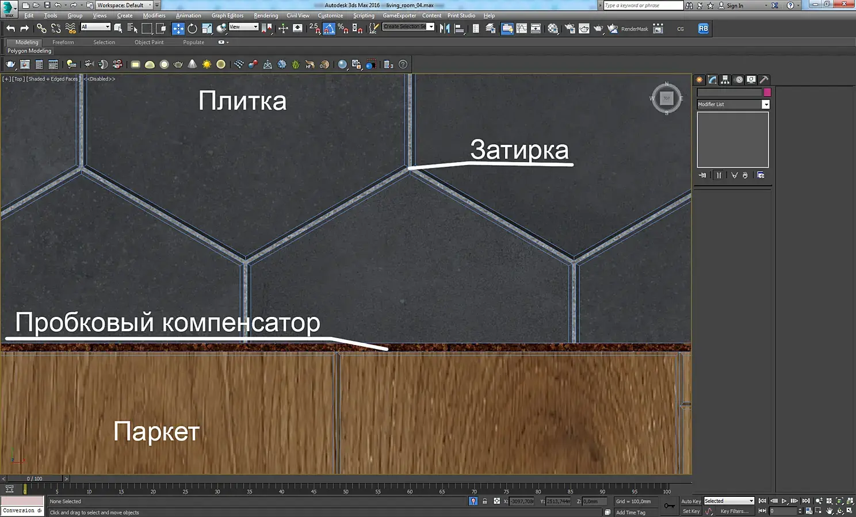Click the RB button in main toolbar
This screenshot has width=856, height=517.
[x=703, y=28]
